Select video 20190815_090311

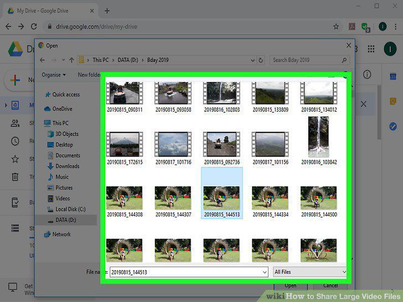[125, 97]
